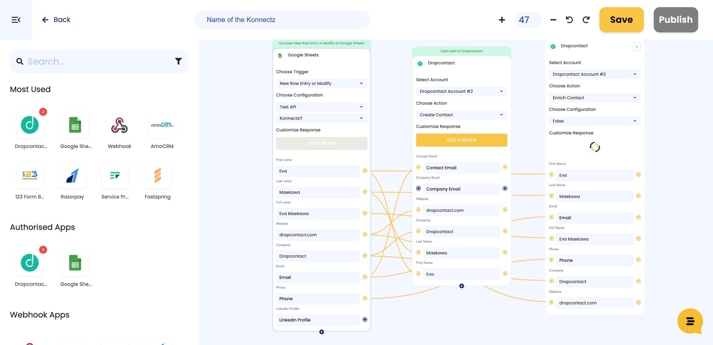Toggle output port of Google Sheets Eva field
Screen dimensions: 713x345
[365, 171]
